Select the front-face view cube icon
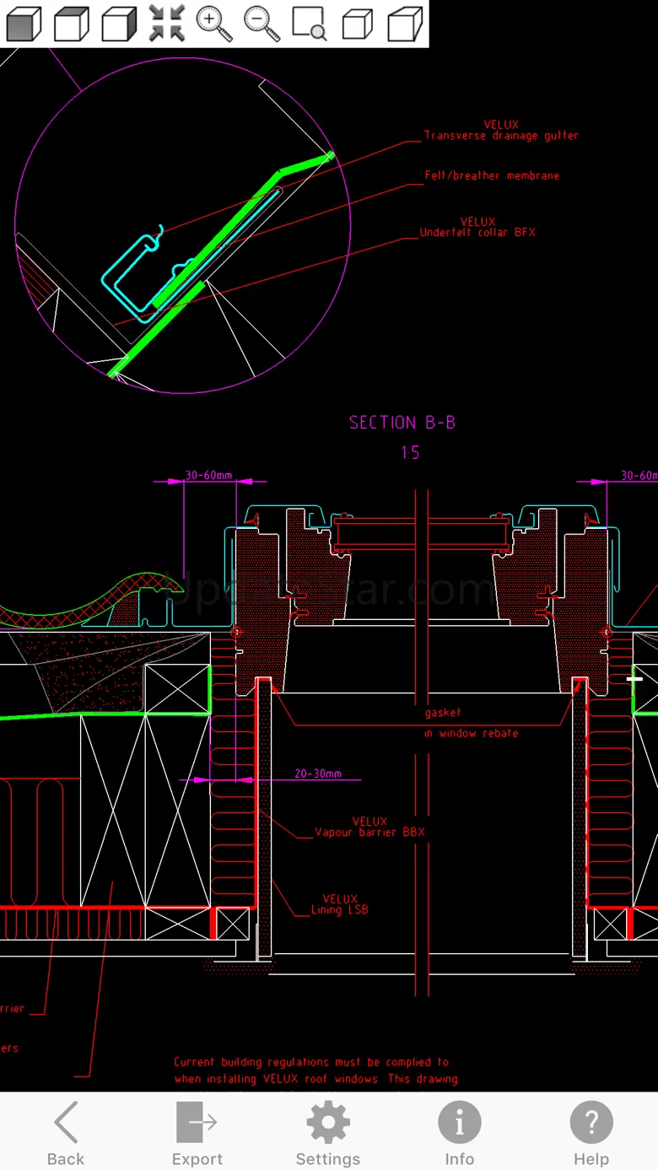The height and width of the screenshot is (1170, 658). (x=24, y=24)
